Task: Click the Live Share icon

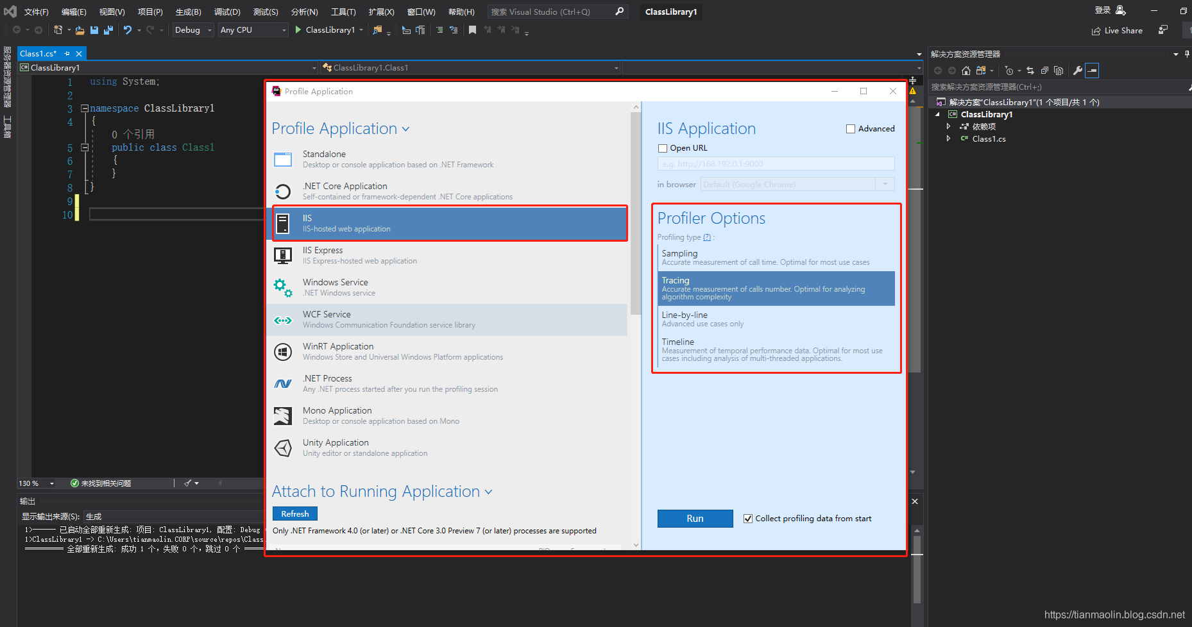Action: coord(1096,31)
